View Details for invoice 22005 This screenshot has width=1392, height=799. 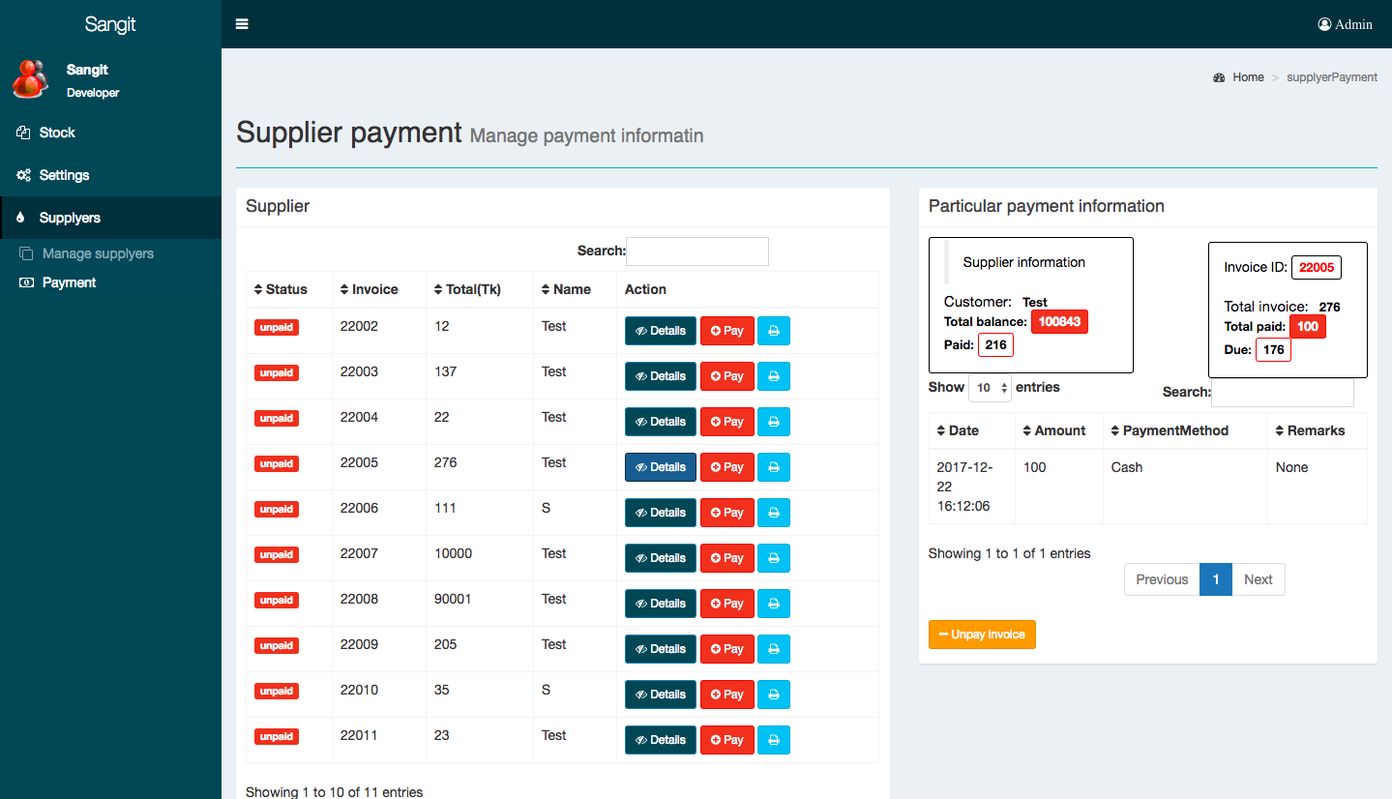660,467
